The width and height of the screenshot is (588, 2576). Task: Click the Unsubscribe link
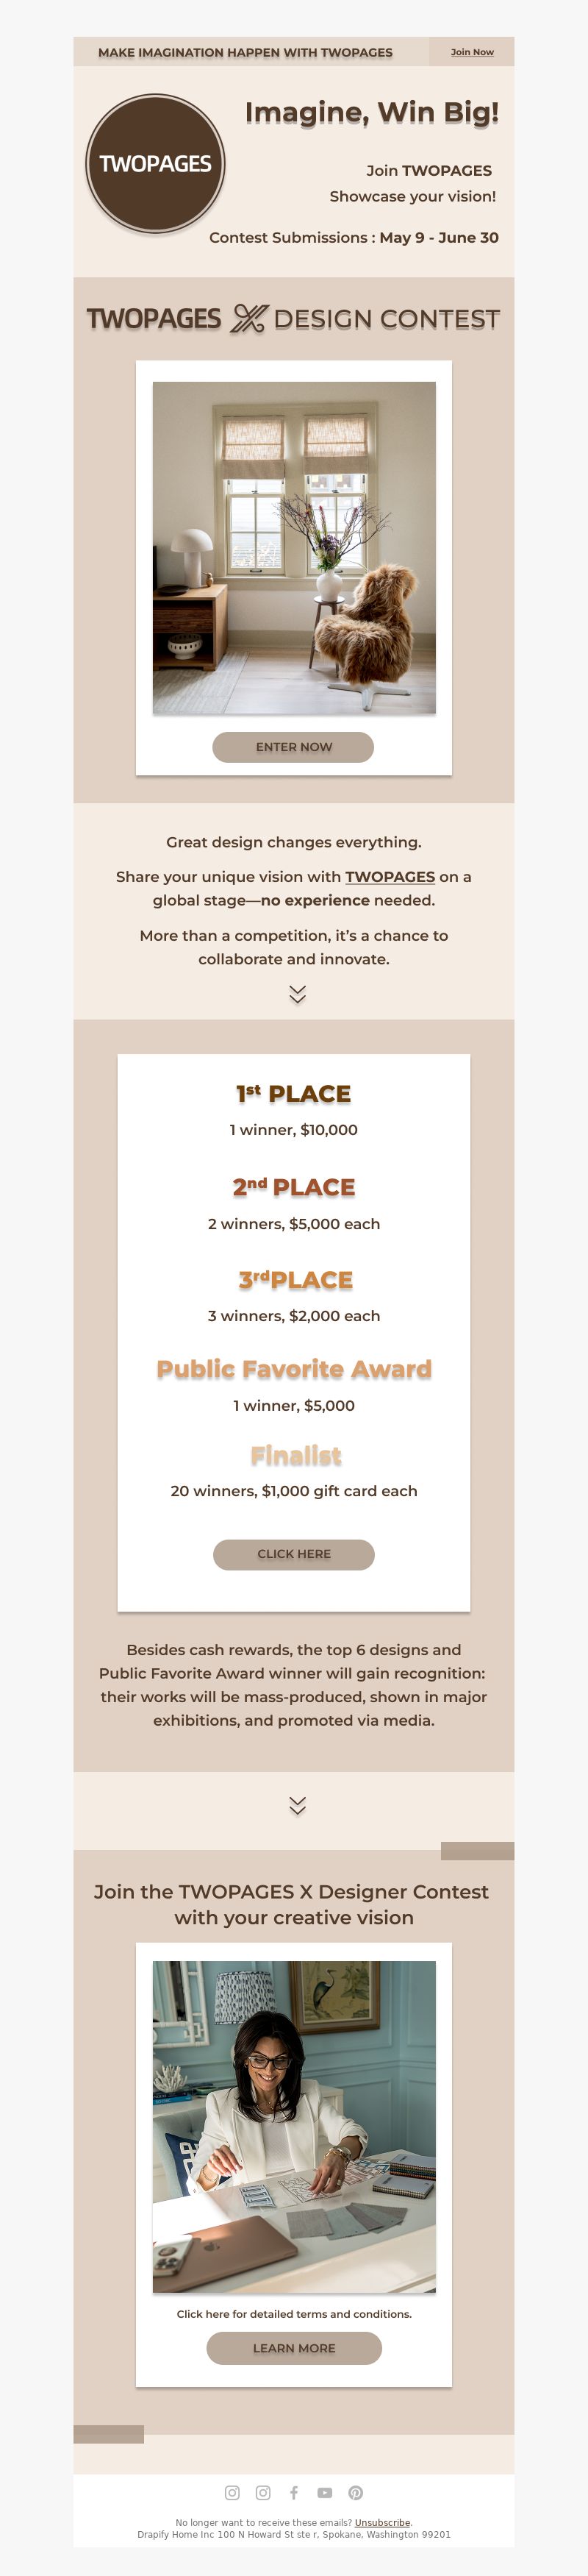pos(382,2522)
